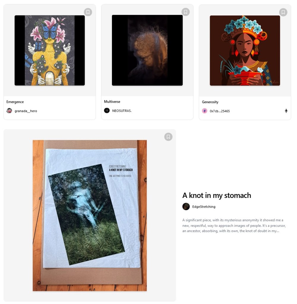Click the Generosity title link
Viewport: 297px width, 304px height.
tap(210, 102)
